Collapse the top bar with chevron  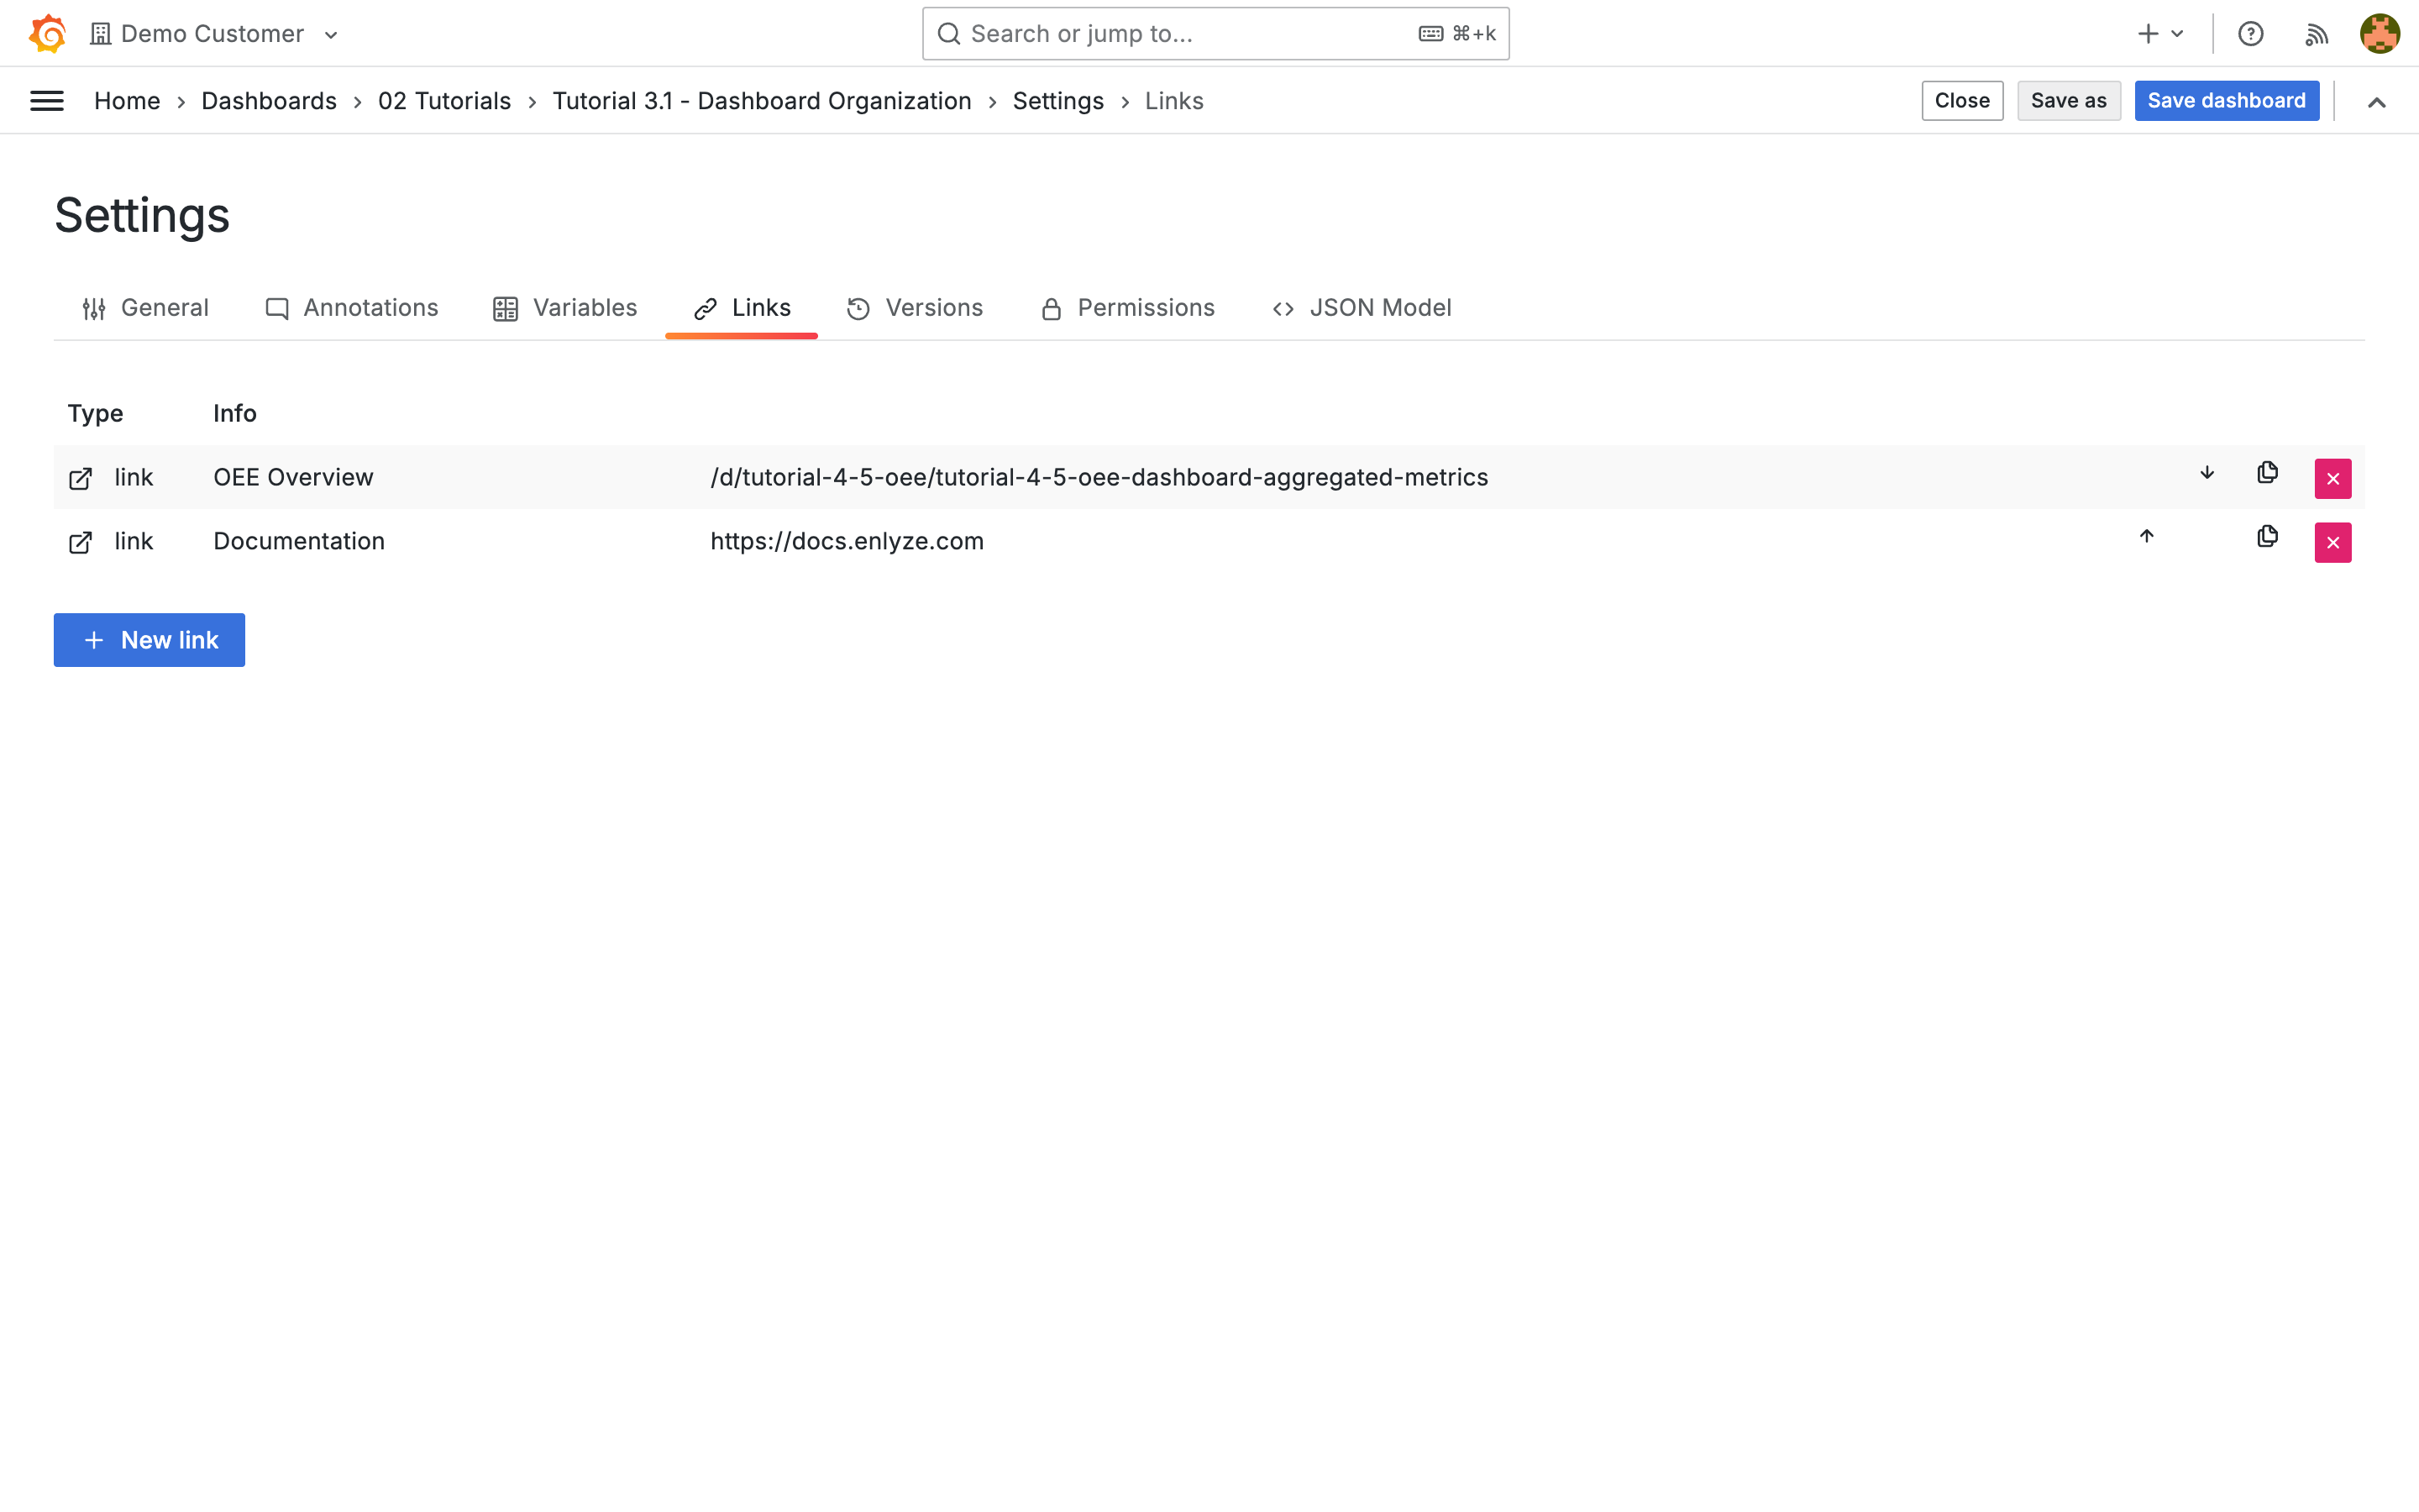click(x=2376, y=102)
